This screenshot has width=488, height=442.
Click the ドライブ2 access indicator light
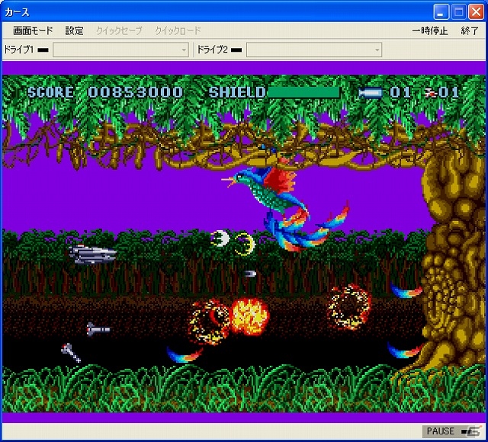(x=236, y=50)
